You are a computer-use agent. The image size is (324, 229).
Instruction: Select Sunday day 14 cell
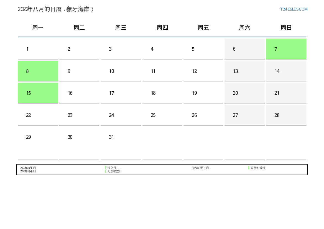point(286,71)
